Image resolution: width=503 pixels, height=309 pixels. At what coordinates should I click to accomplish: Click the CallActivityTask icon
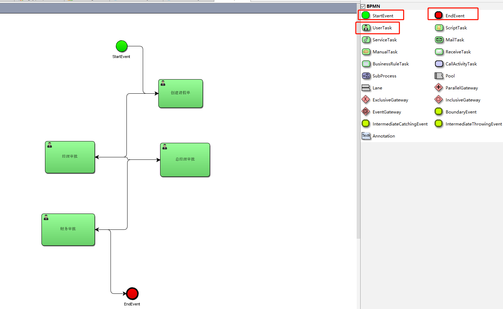pos(439,64)
